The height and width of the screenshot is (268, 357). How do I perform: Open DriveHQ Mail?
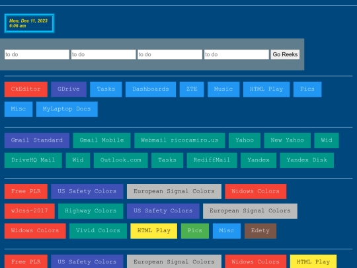click(x=33, y=160)
